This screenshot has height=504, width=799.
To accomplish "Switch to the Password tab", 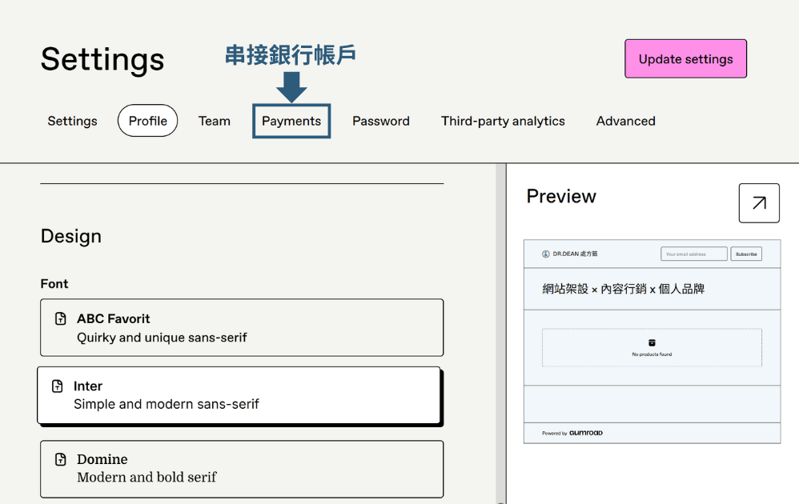I will coord(381,121).
